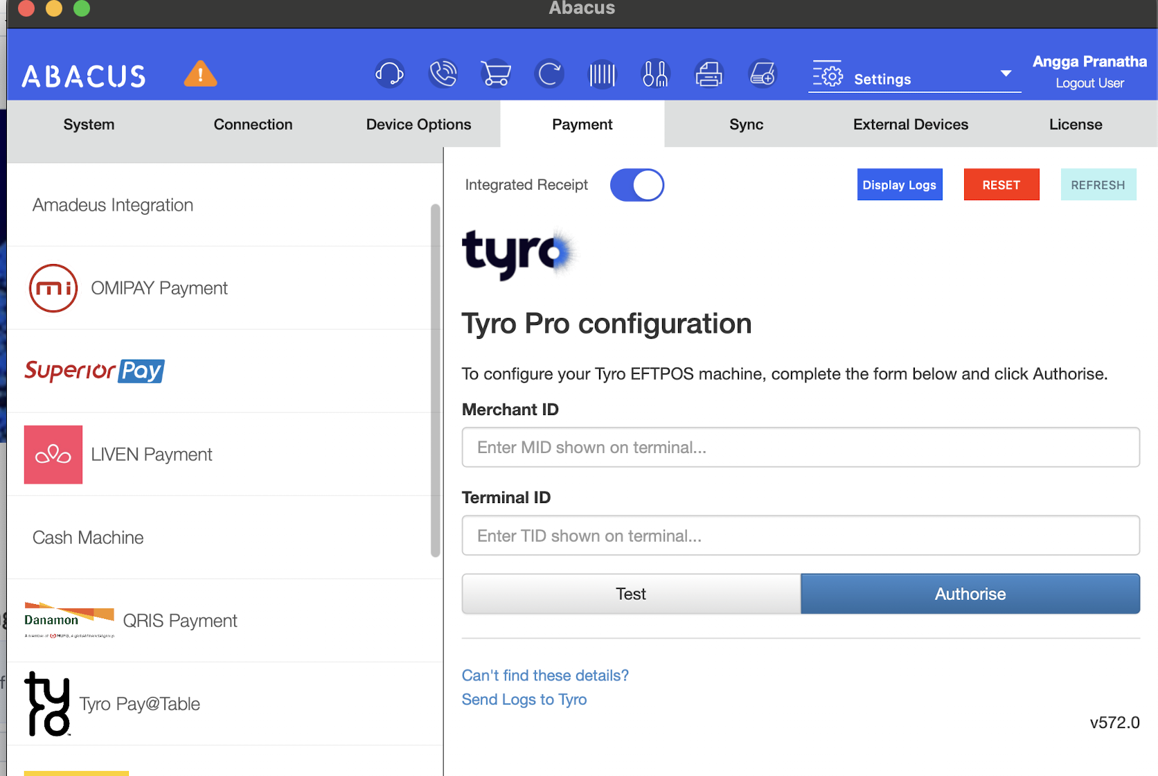Screen dimensions: 1158x776
Task: Click the REFRESH button
Action: coord(1098,185)
